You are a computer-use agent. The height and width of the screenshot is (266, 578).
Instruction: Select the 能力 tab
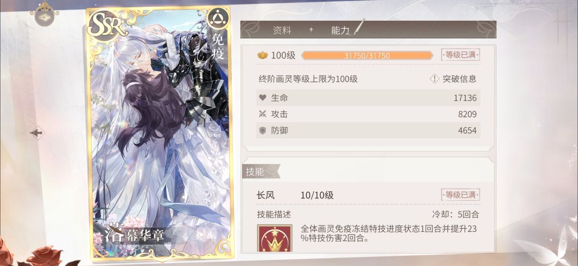340,30
